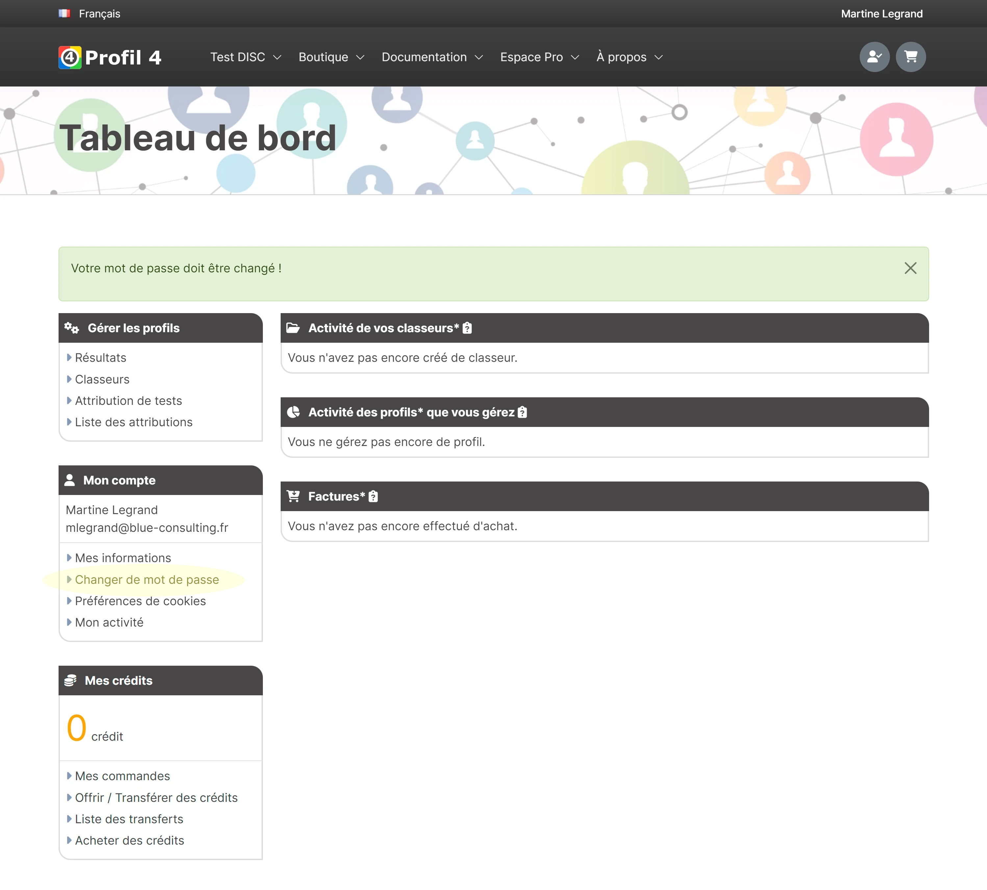
Task: Click the French flag language icon
Action: click(64, 14)
